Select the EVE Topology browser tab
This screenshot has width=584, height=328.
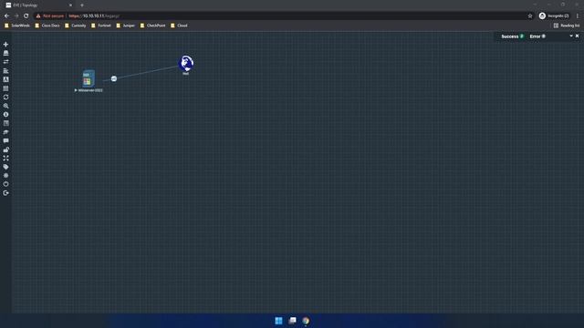pos(37,5)
